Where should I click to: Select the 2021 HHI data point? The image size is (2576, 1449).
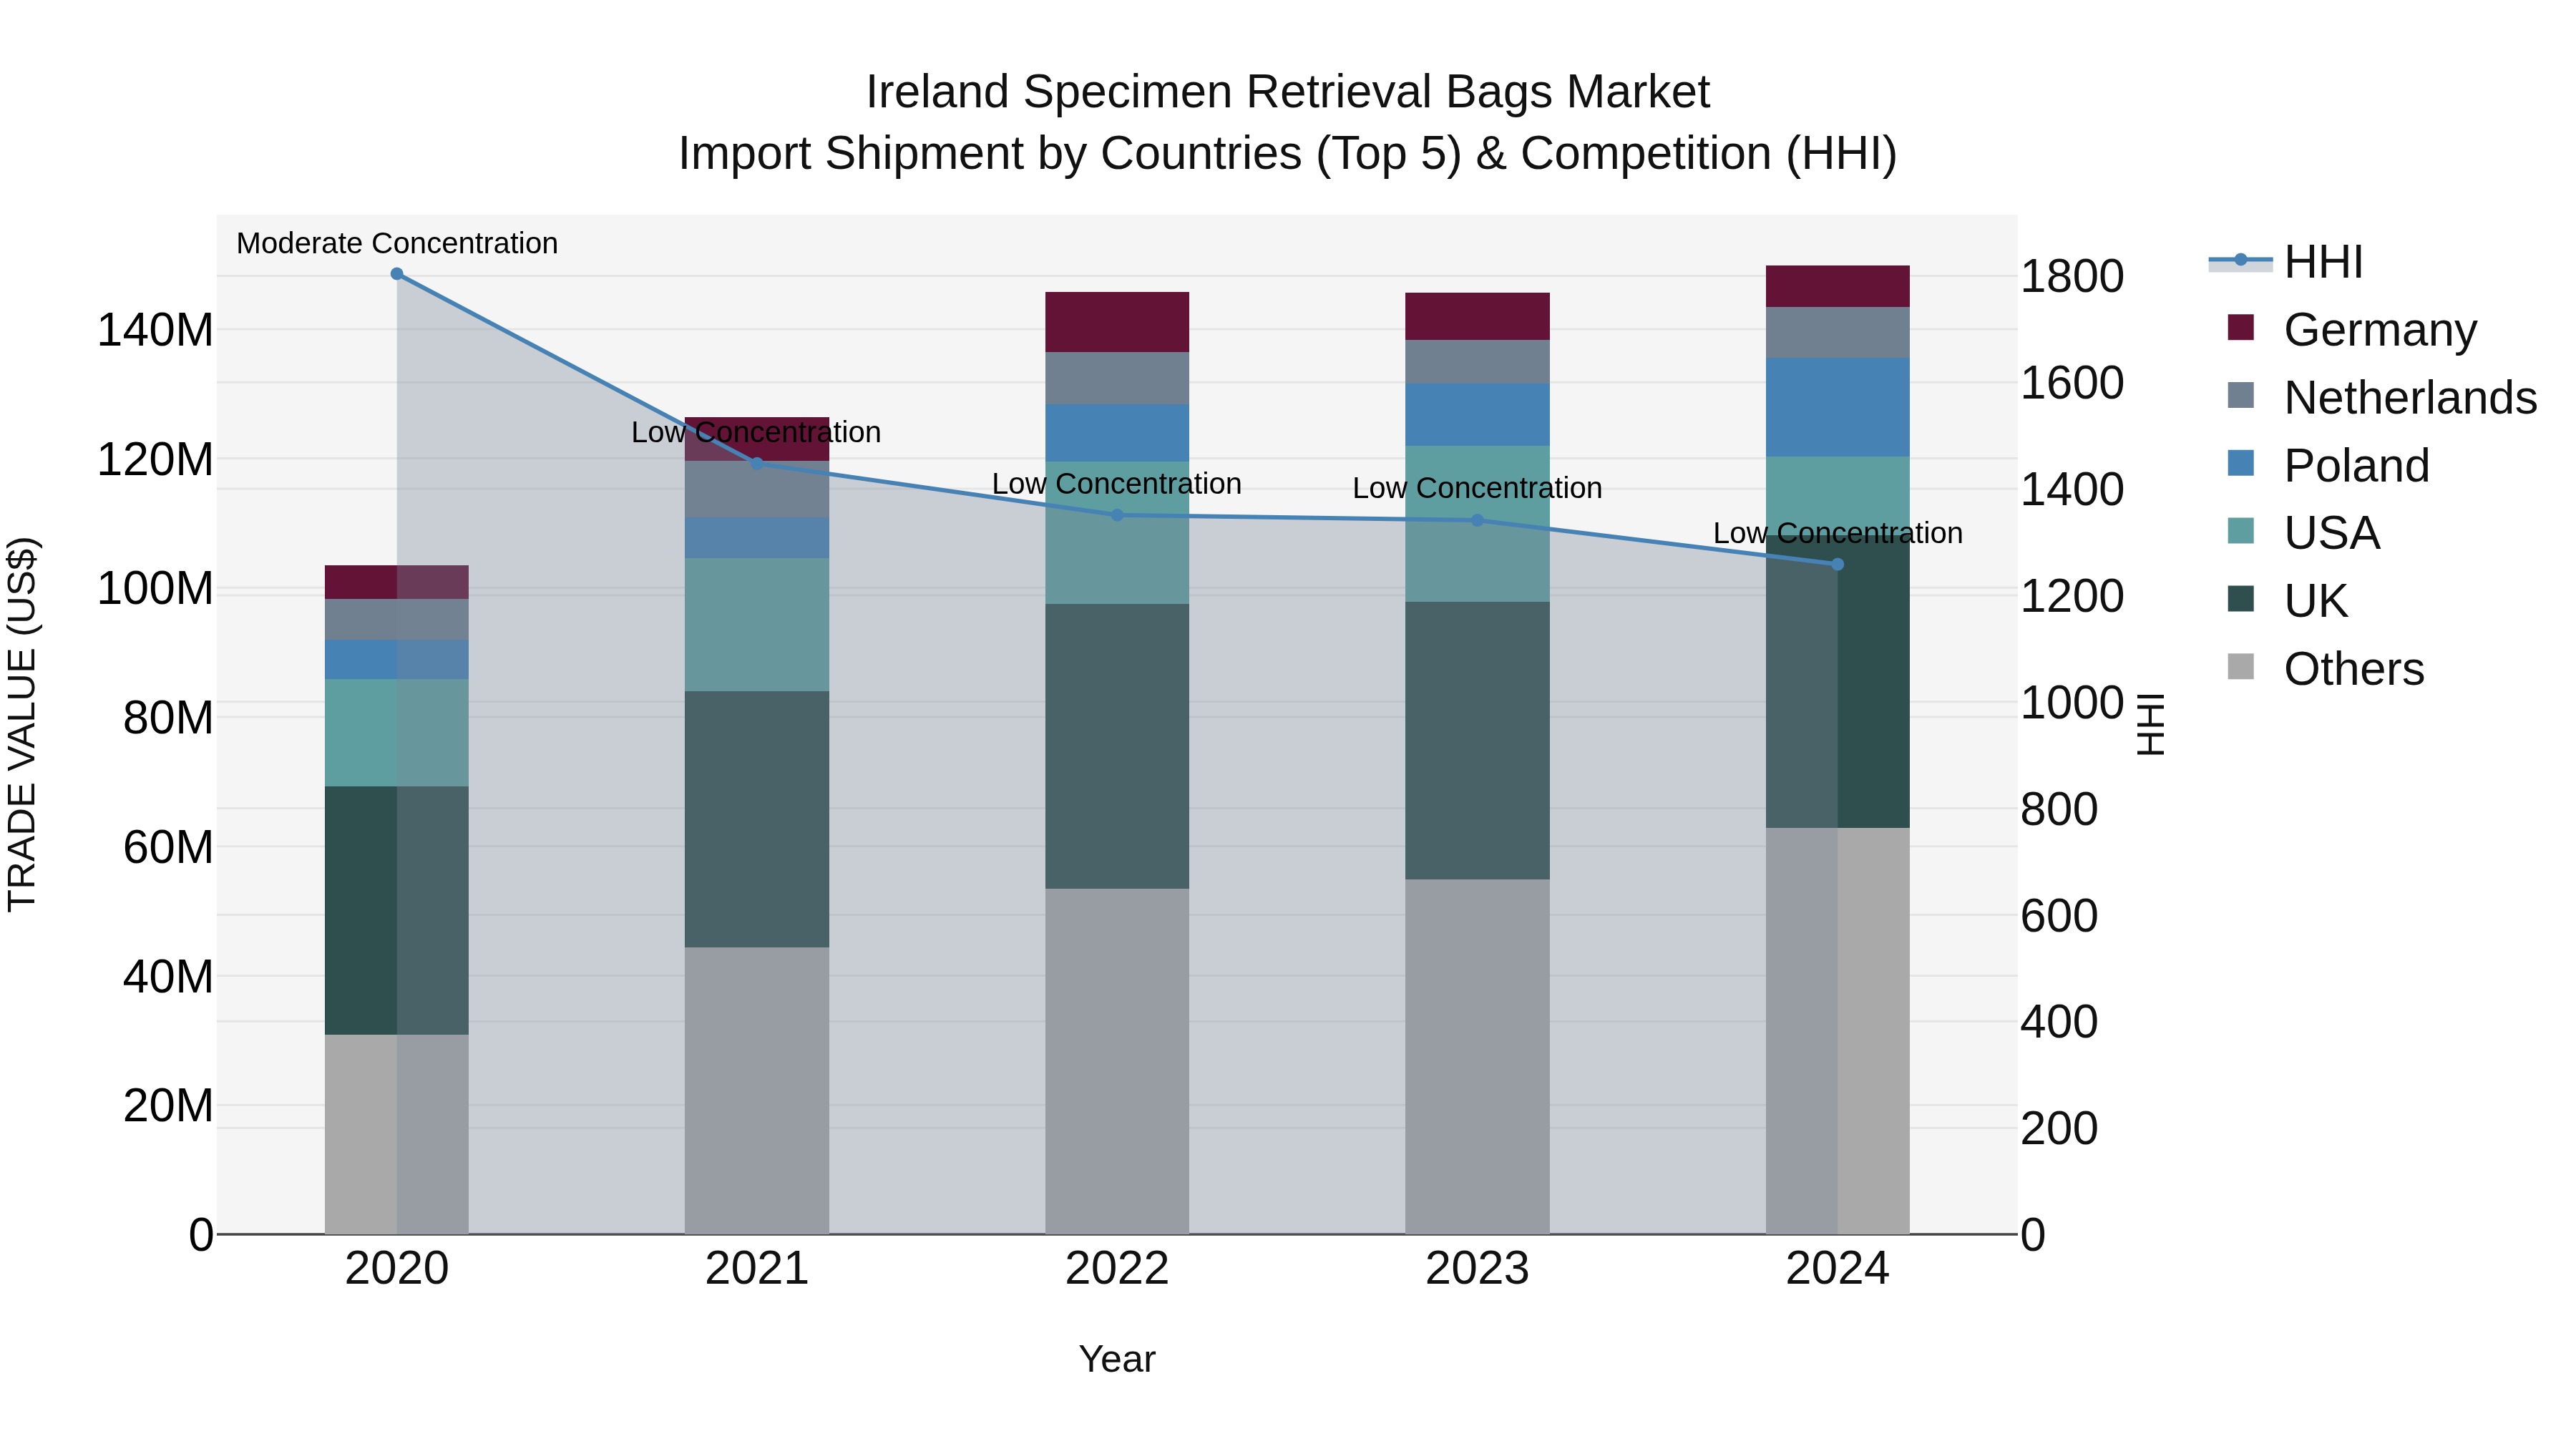point(757,463)
